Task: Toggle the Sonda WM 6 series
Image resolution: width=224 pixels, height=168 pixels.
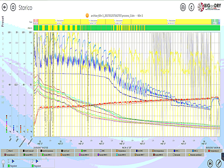Action: 121,155
